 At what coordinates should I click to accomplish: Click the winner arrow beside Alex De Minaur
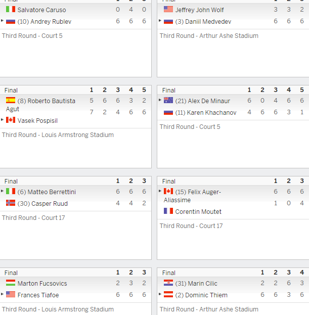[x=160, y=100]
